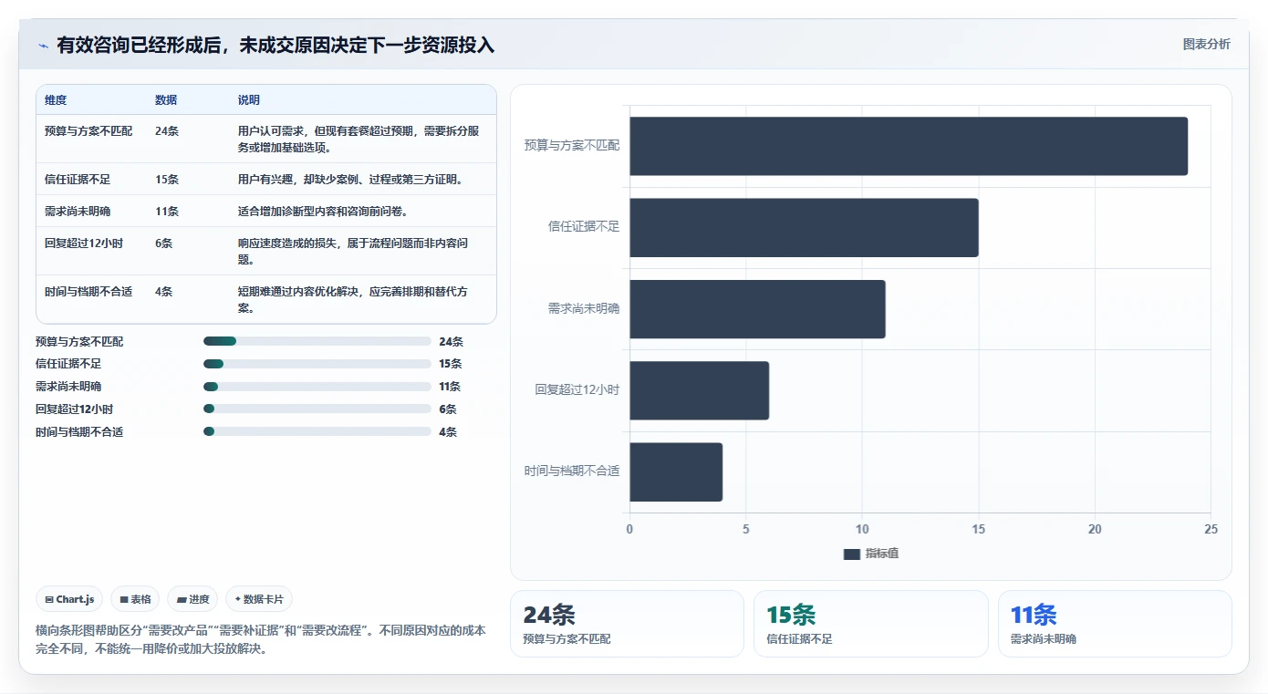Click the 回复超过12小时 y-axis label on chart
Image resolution: width=1268 pixels, height=694 pixels.
577,390
